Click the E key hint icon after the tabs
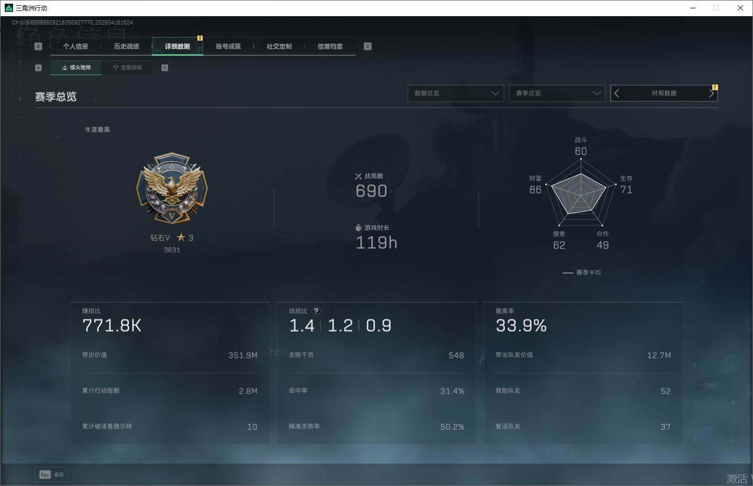 (x=368, y=46)
